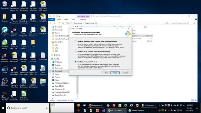The height and width of the screenshot is (113, 201).
Task: Open Recycle Bin desktop icon
Action: 5,5
